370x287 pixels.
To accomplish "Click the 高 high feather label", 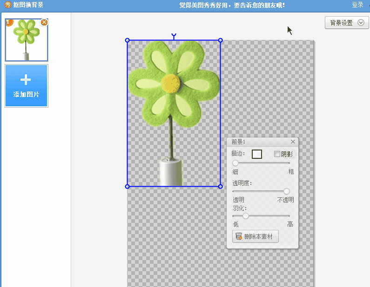I will [x=290, y=224].
